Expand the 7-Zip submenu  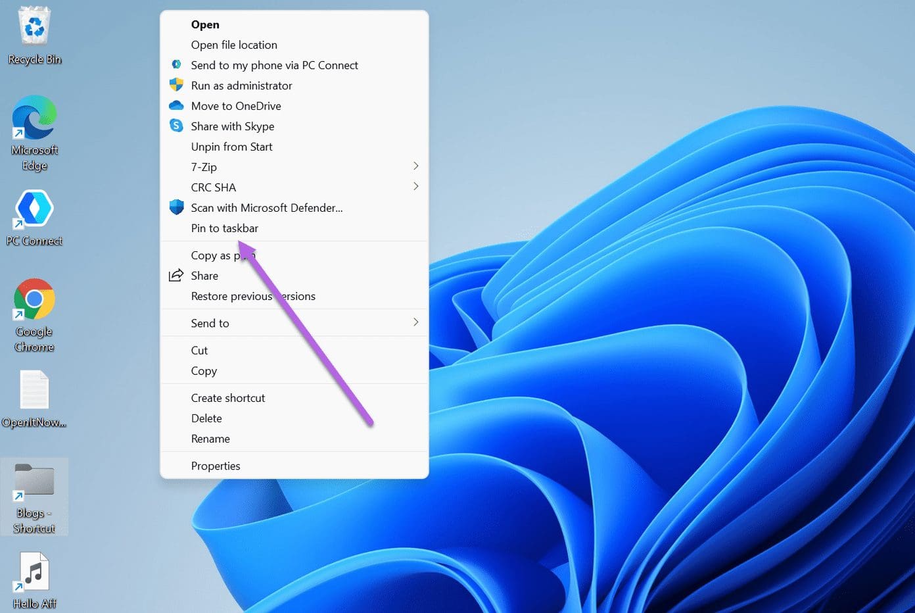(x=415, y=166)
